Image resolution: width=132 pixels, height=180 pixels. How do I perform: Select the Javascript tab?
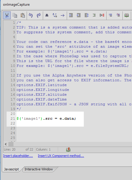coord(11,169)
